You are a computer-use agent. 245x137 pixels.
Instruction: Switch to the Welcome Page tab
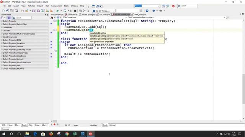[x=57, y=14]
